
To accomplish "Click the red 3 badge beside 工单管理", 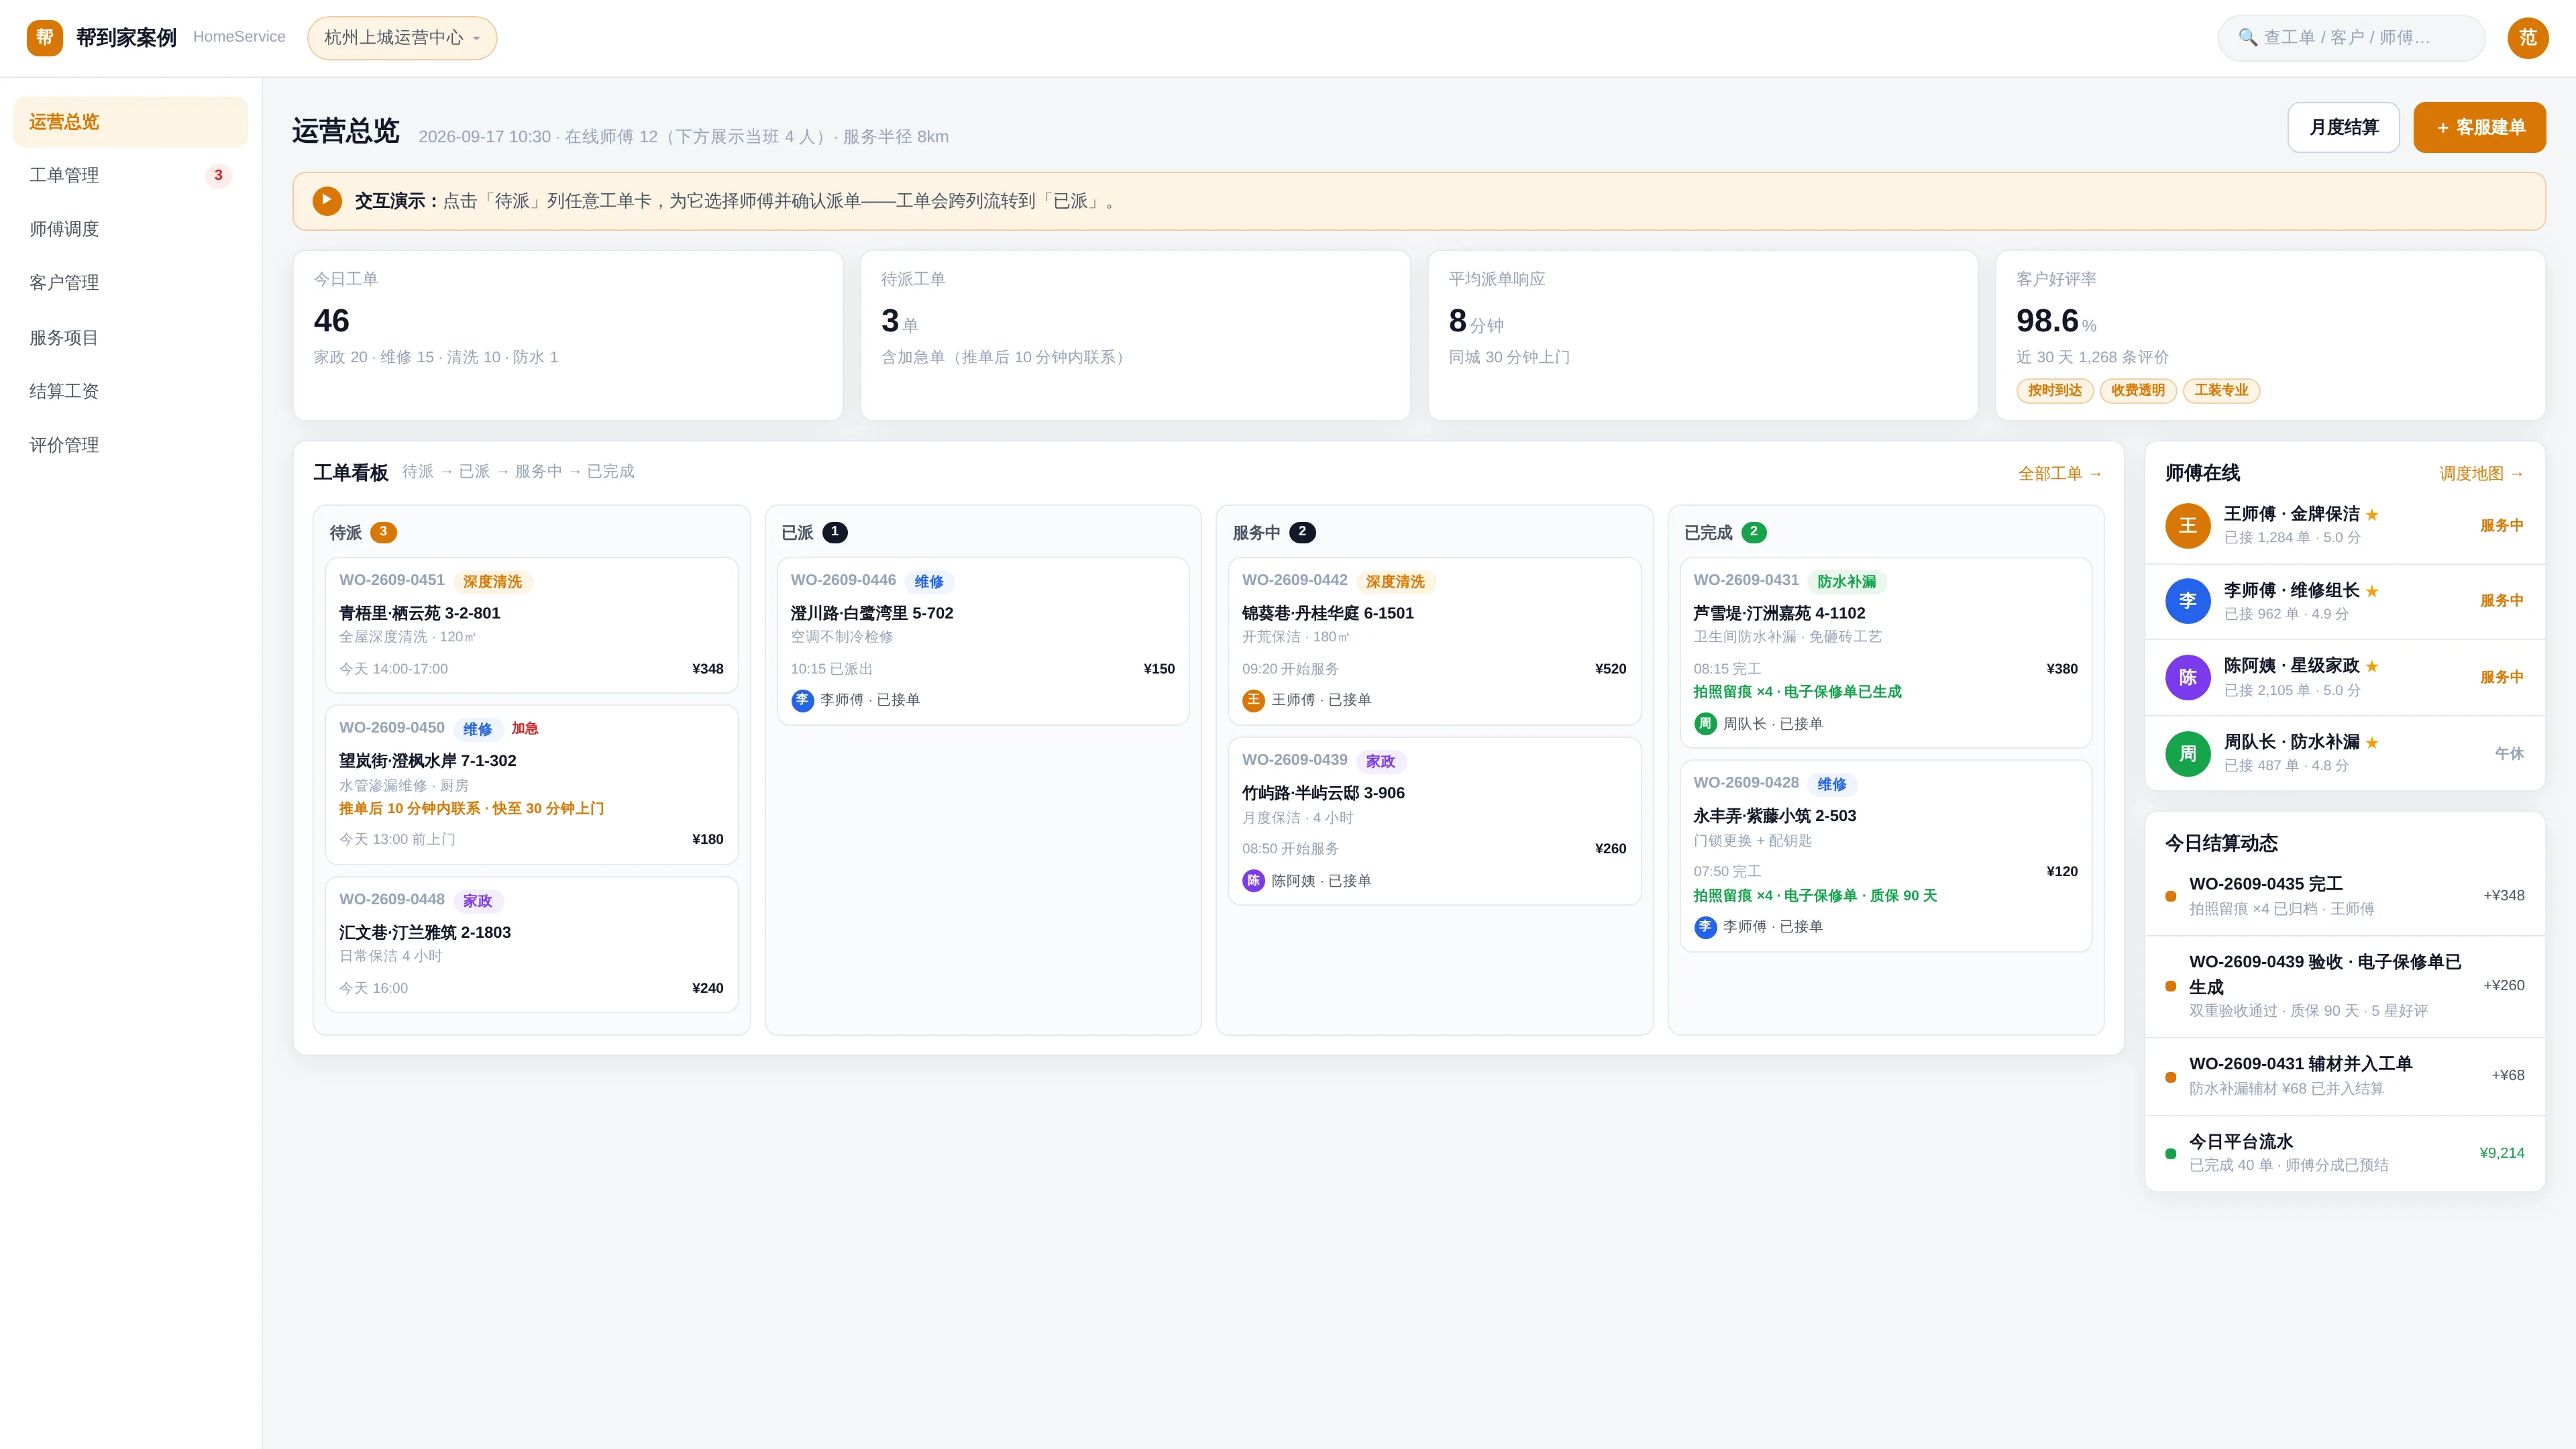I will coord(218,176).
